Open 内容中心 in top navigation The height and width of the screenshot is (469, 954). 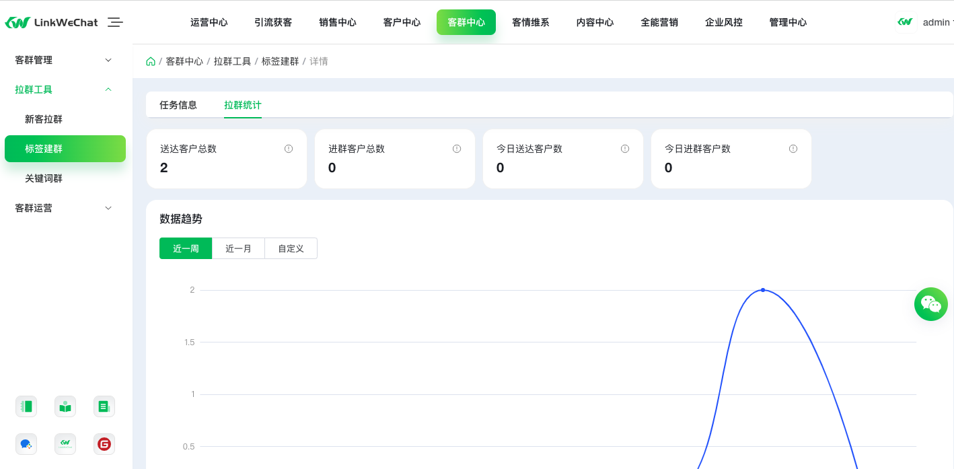(x=595, y=22)
